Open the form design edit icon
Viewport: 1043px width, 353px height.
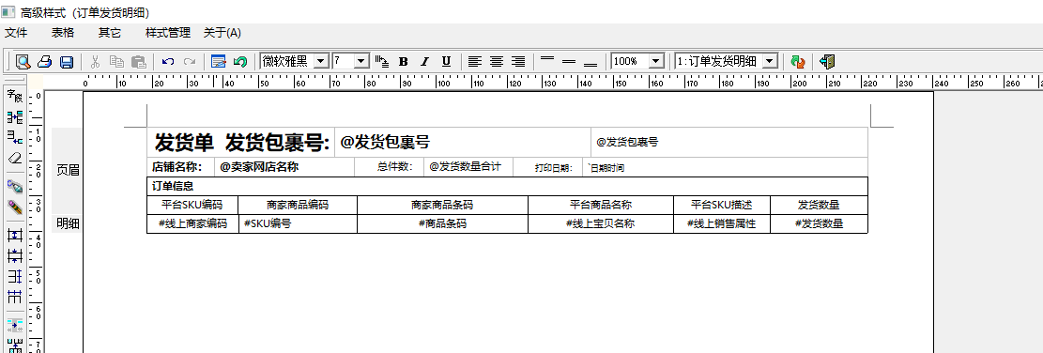click(x=218, y=62)
